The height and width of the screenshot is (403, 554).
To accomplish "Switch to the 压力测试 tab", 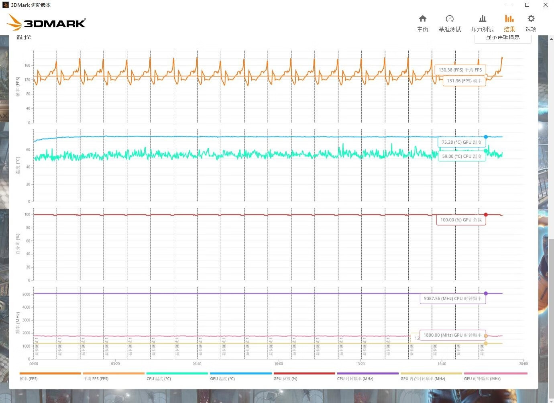I will [x=482, y=23].
